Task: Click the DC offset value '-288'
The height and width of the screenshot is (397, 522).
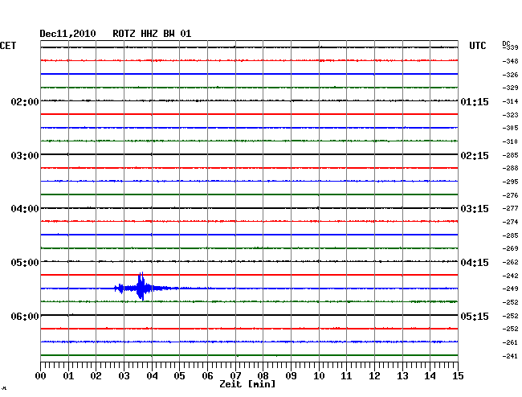Action: pyautogui.click(x=510, y=168)
